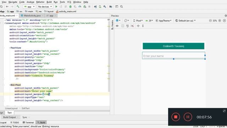
Task: Click the navigate Back arrow
Action: coord(7,7)
